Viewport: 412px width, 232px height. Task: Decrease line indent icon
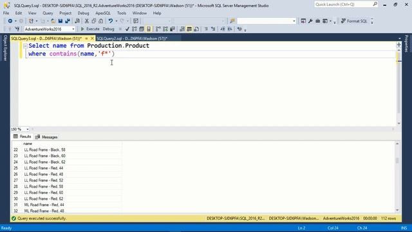click(223, 29)
